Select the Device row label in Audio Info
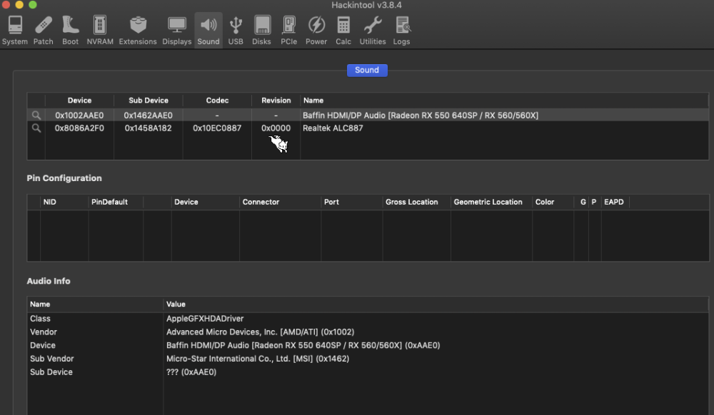Viewport: 714px width, 415px height. click(x=42, y=345)
